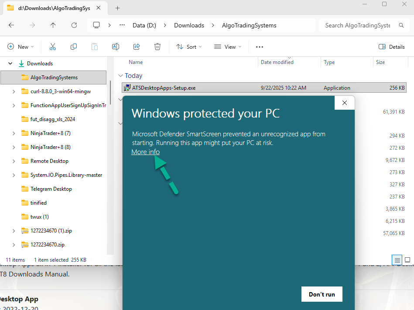Close the AlgoTradingSys tab
The height and width of the screenshot is (310, 414).
click(99, 8)
